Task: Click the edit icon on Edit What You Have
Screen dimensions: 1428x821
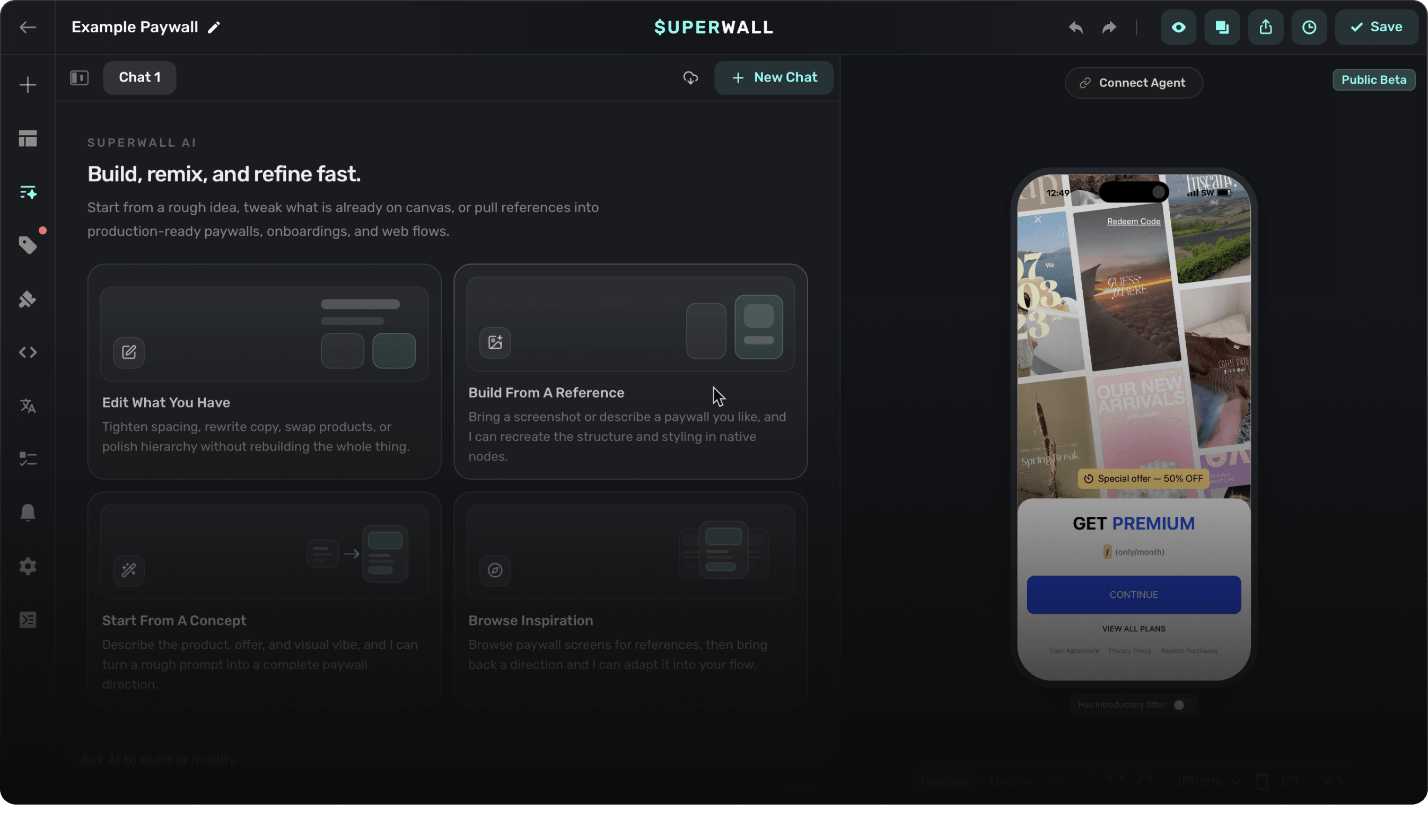Action: [x=128, y=352]
